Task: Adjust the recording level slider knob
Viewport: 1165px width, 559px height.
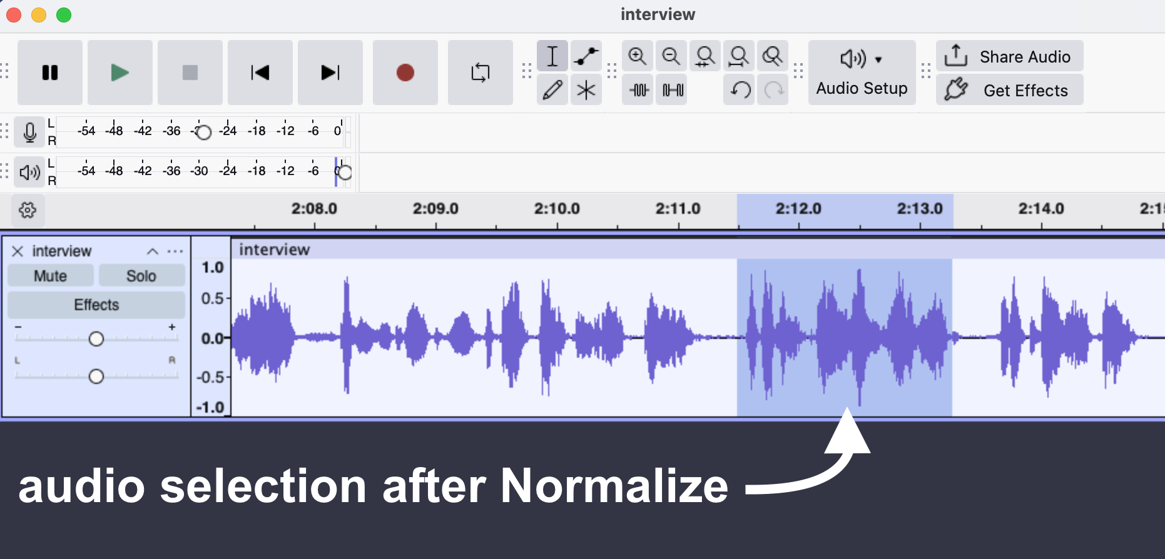Action: pos(203,132)
